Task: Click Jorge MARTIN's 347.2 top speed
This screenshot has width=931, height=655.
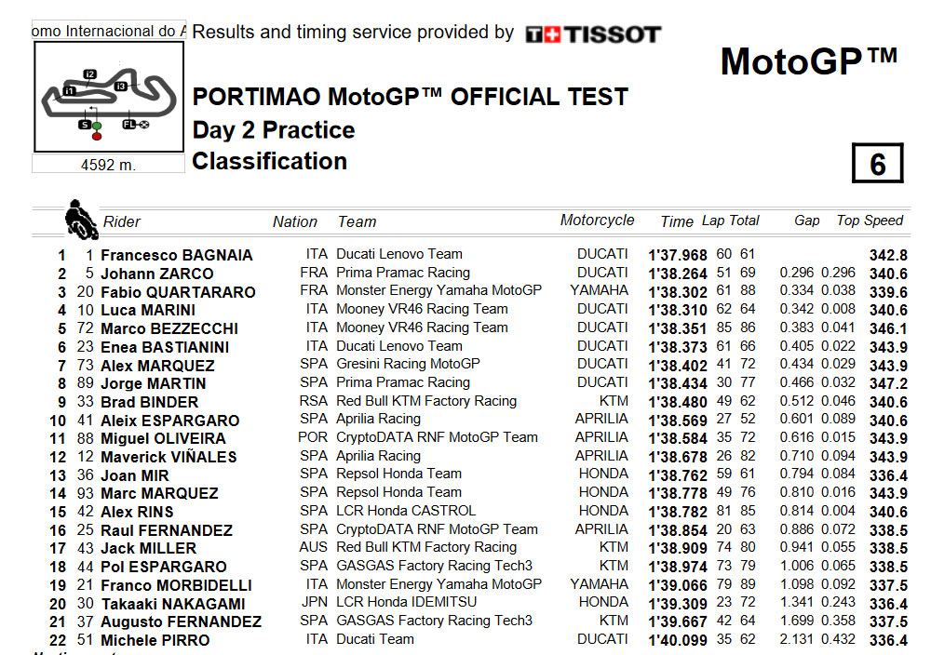Action: (888, 383)
